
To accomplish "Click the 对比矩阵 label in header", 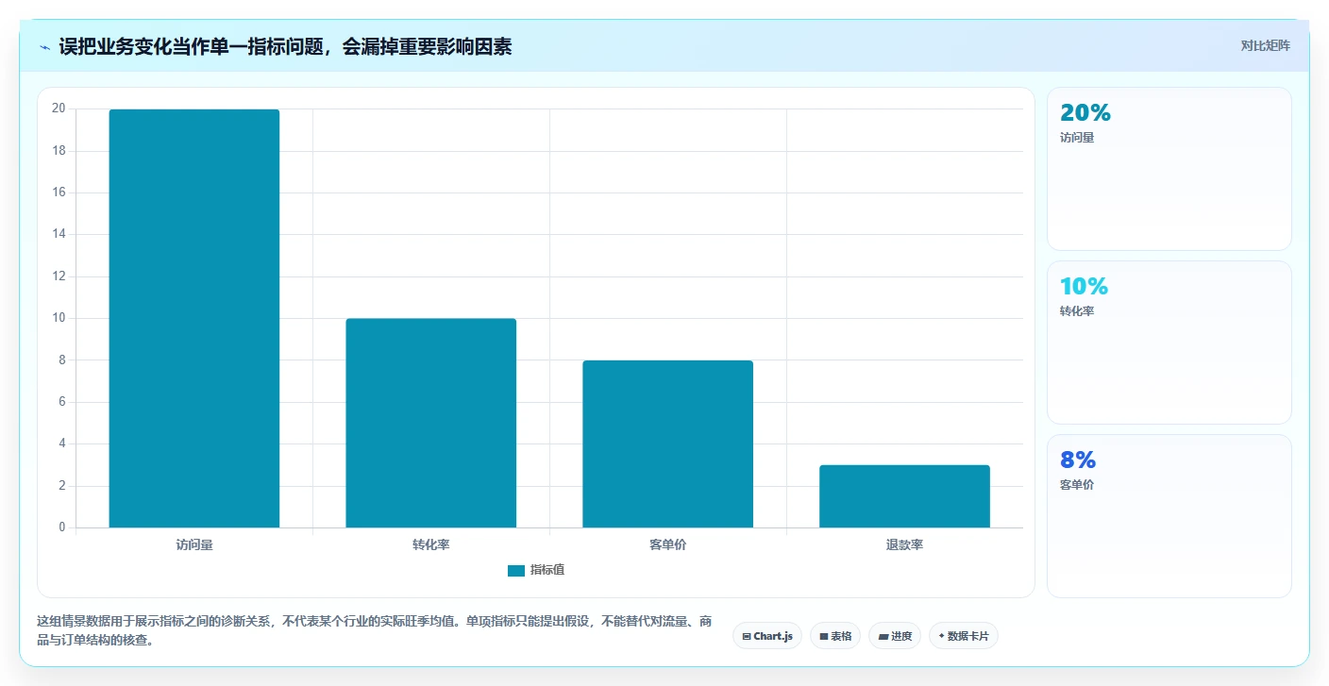I will (1265, 45).
